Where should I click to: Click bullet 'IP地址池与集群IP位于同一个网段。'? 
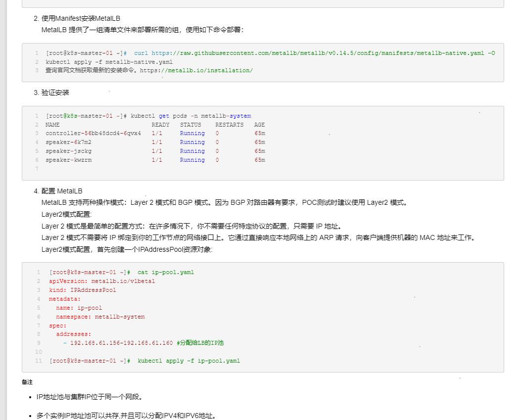(x=90, y=397)
